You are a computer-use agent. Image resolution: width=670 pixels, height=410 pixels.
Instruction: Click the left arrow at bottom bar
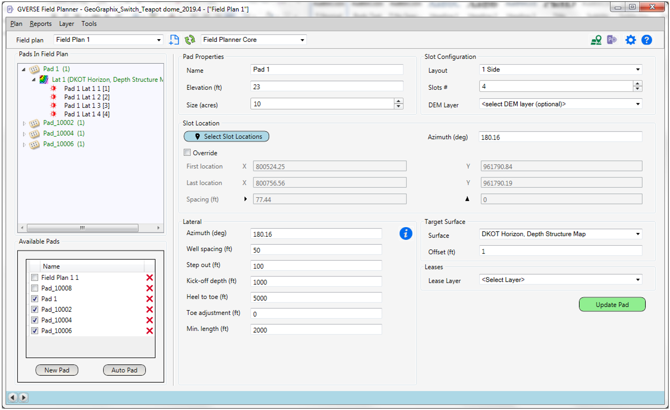click(x=13, y=398)
